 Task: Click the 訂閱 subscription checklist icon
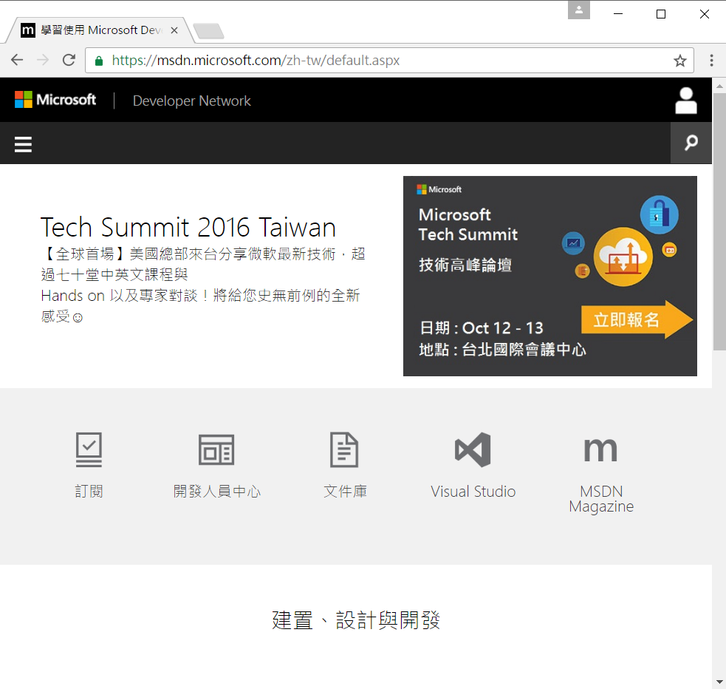pyautogui.click(x=89, y=449)
